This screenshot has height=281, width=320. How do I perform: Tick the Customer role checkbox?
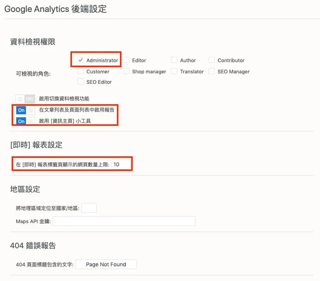pyautogui.click(x=80, y=71)
